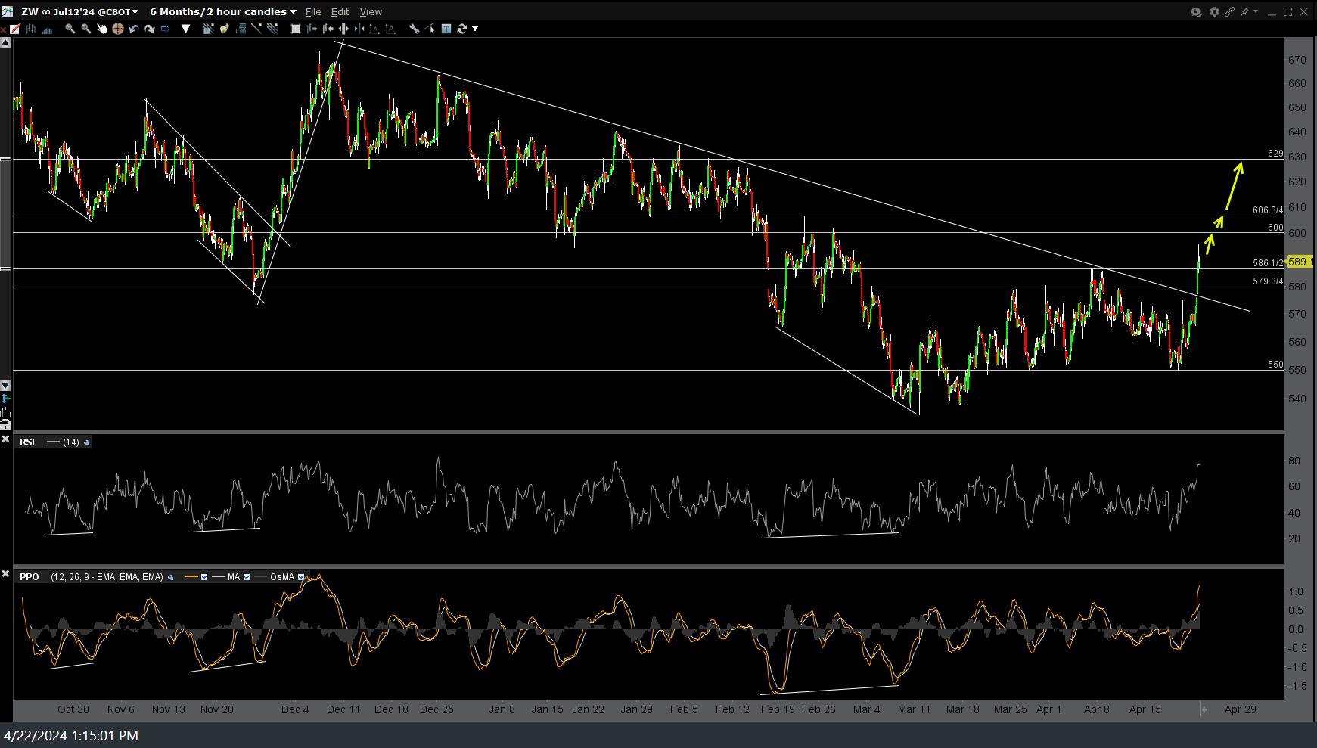Expand the 6 Months/2 hour candles dropdown
This screenshot has height=748, width=1317.
293,11
